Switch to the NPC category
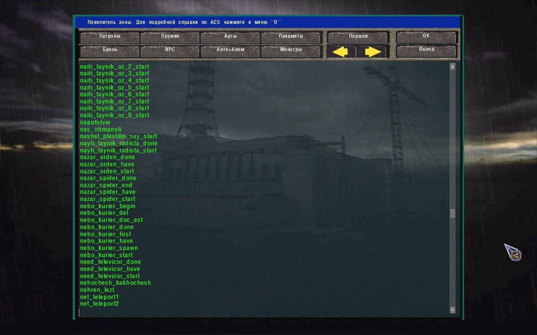 tap(170, 50)
